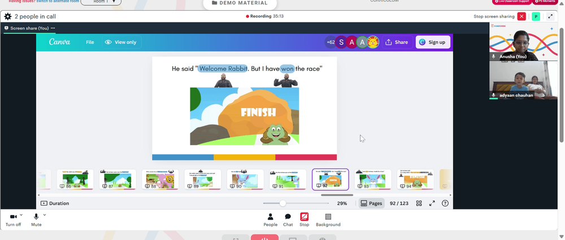Open slide 94 thumbnail
The height and width of the screenshot is (240, 565).
tap(415, 179)
